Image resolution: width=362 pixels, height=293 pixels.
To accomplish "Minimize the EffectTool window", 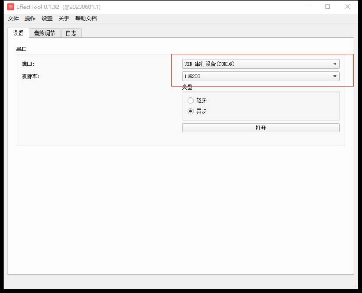I will pyautogui.click(x=308, y=7).
